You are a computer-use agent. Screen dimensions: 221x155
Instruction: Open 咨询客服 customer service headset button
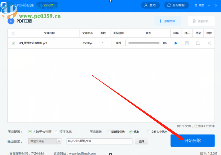point(176,5)
